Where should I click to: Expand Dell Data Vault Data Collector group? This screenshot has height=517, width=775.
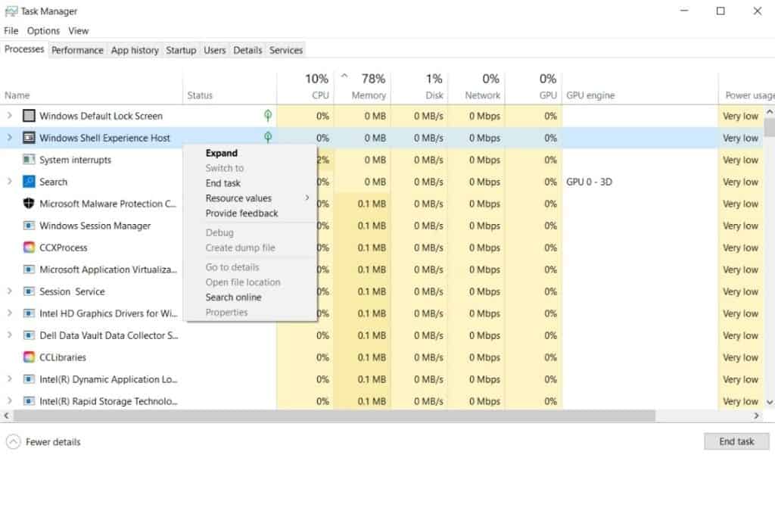[9, 335]
